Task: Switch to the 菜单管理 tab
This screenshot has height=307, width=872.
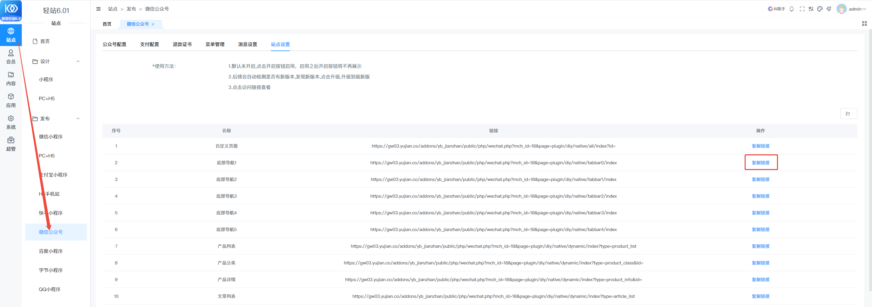Action: tap(215, 44)
